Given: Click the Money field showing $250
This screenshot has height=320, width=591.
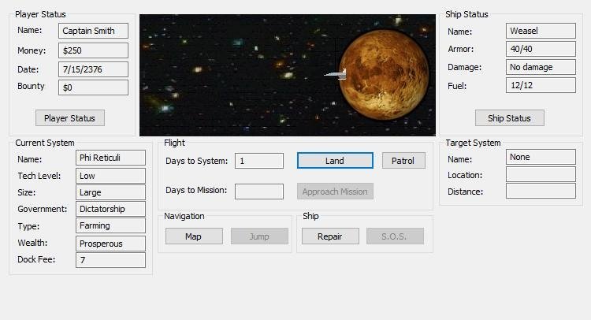Looking at the screenshot, I should 93,50.
